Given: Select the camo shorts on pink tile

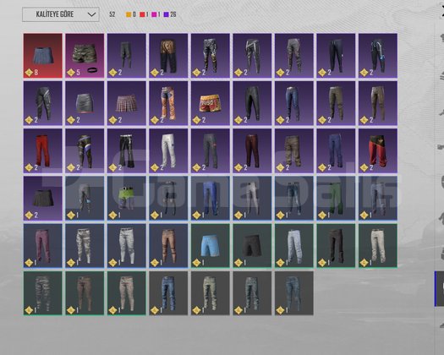Looking at the screenshot, I should 85,56.
